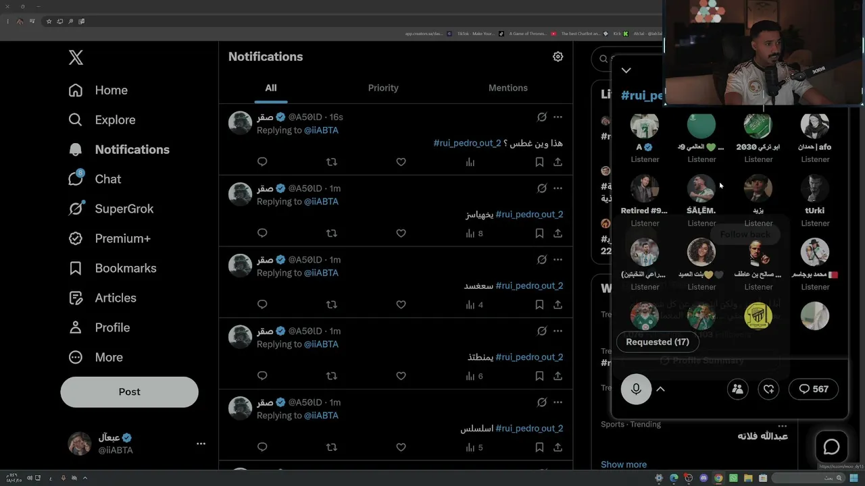Open listener tUrki's avatar in Space
865x486 pixels.
(815, 189)
